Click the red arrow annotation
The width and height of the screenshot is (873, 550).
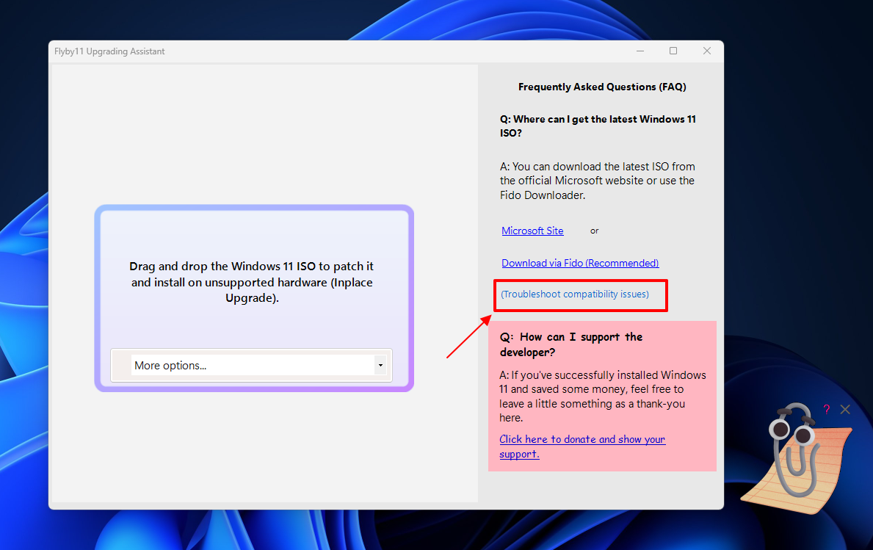click(x=468, y=337)
